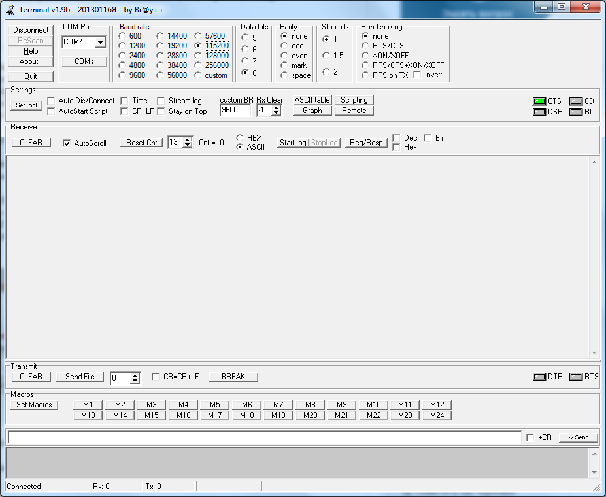Toggle the DTR signal indicator
This screenshot has height=497, width=606.
point(539,376)
